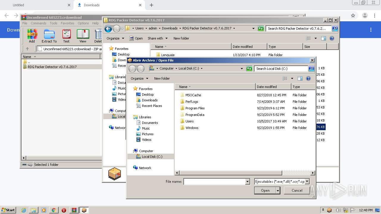Open Chrome from the taskbar

[x=54, y=210]
